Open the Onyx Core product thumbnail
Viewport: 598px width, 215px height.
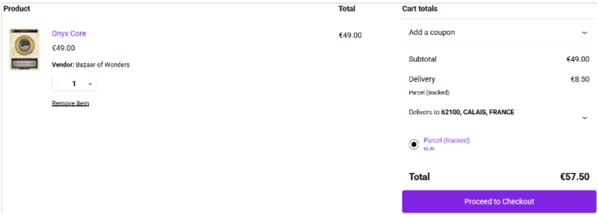25,49
